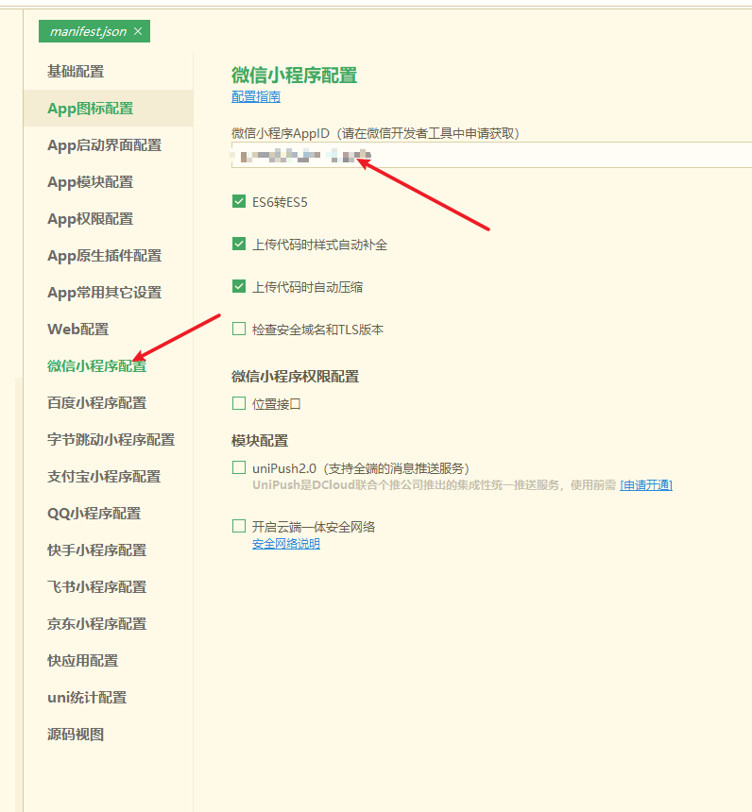Open 字节跳动小程序配置 section
The image size is (752, 812).
[111, 439]
